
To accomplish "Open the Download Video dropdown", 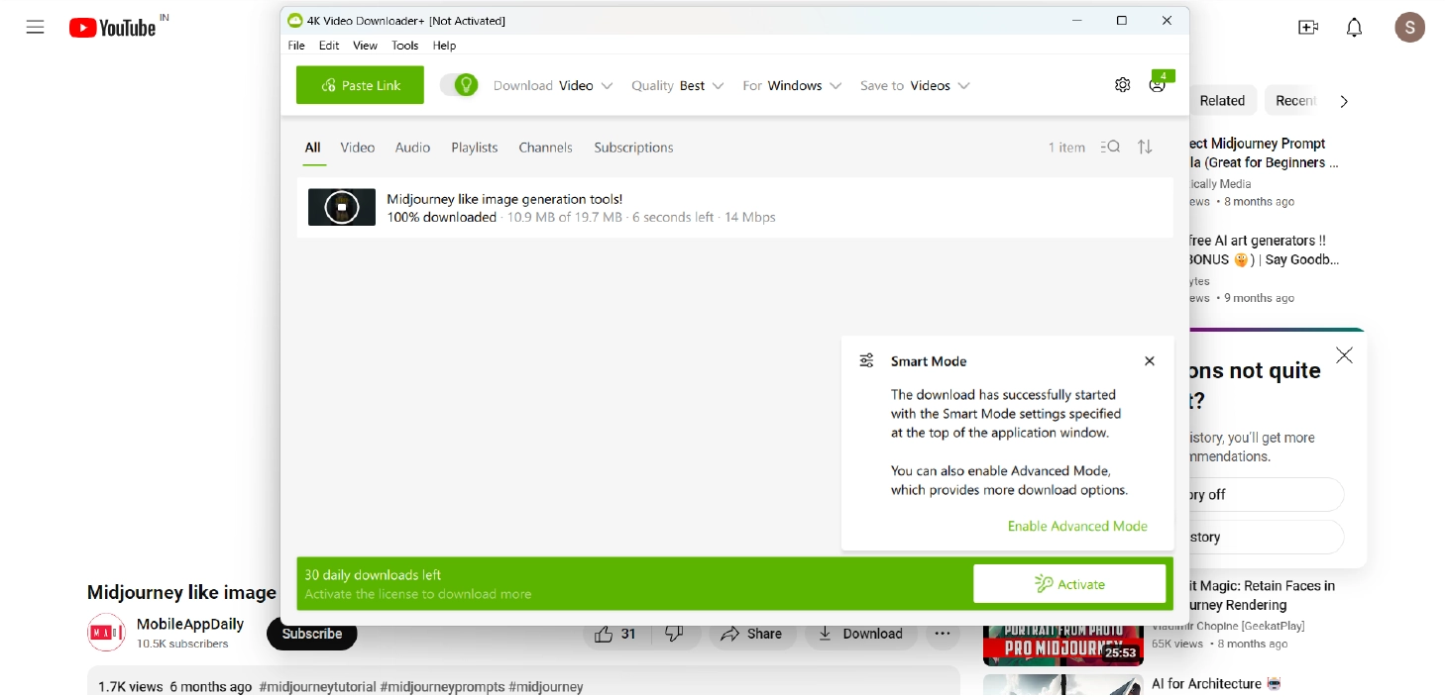I will pyautogui.click(x=553, y=86).
